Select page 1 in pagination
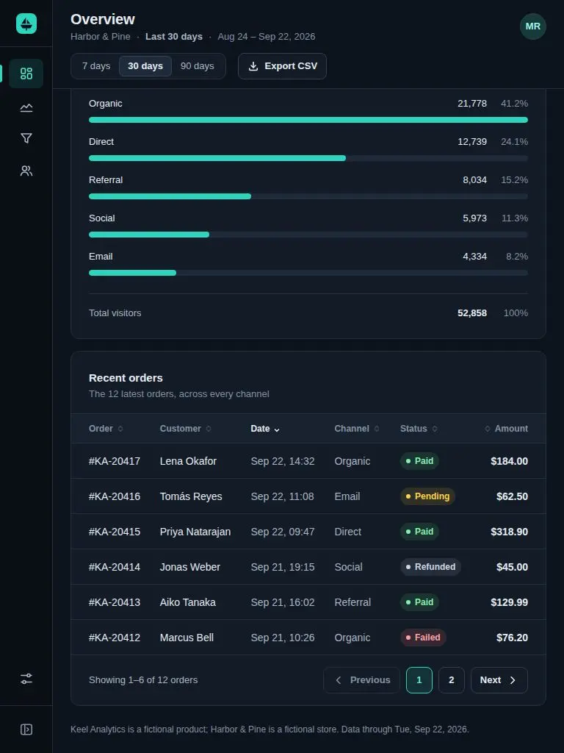 click(x=419, y=680)
